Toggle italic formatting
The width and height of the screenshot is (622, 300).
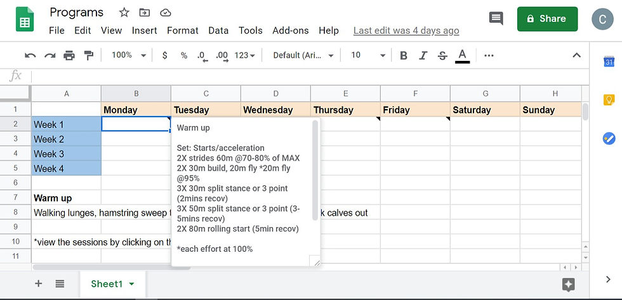pos(423,55)
